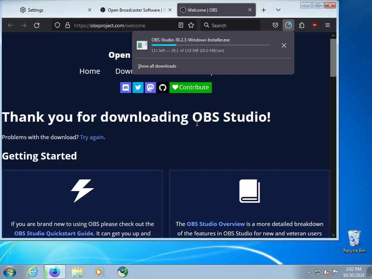Click the book Overview icon
372x279 pixels.
[250, 191]
